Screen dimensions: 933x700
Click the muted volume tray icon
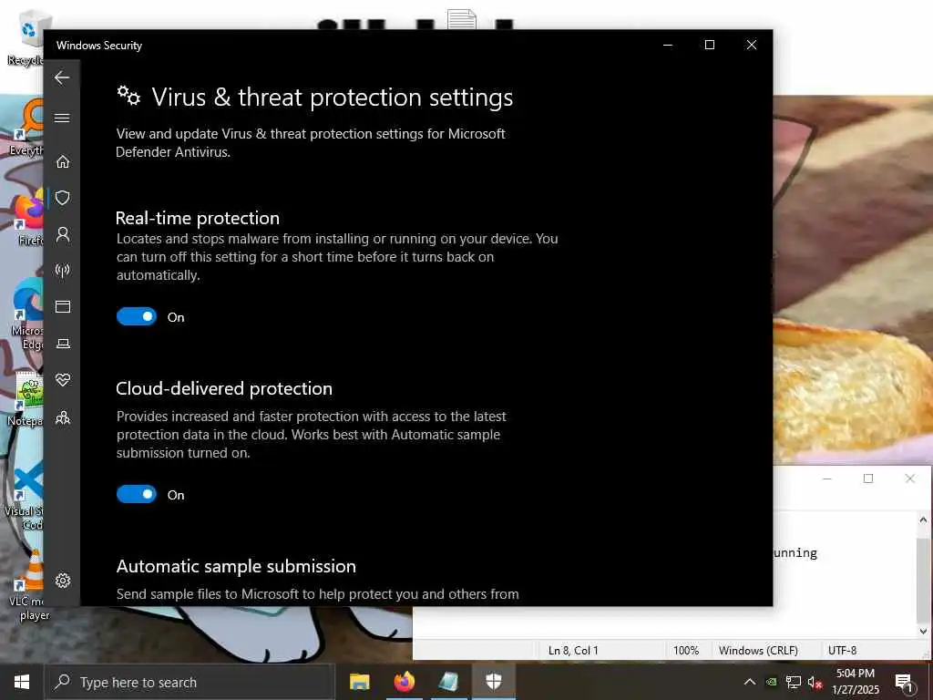pyautogui.click(x=815, y=682)
